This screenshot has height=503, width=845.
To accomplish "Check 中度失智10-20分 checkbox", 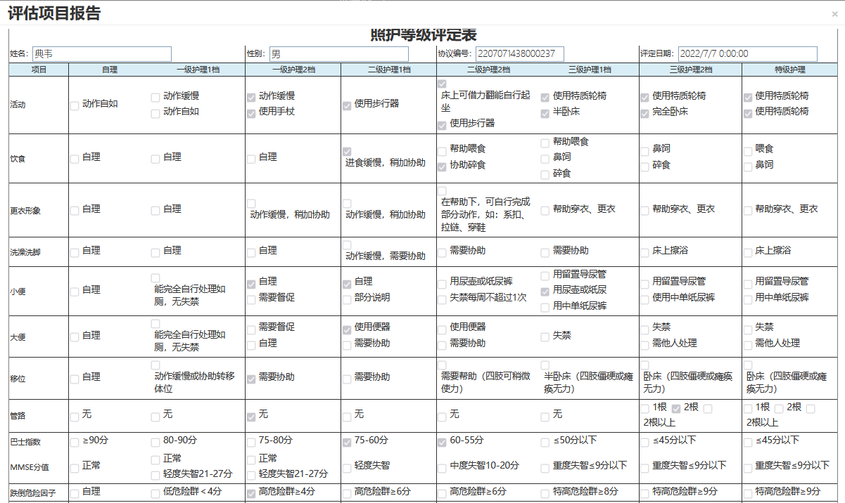I will [x=442, y=468].
